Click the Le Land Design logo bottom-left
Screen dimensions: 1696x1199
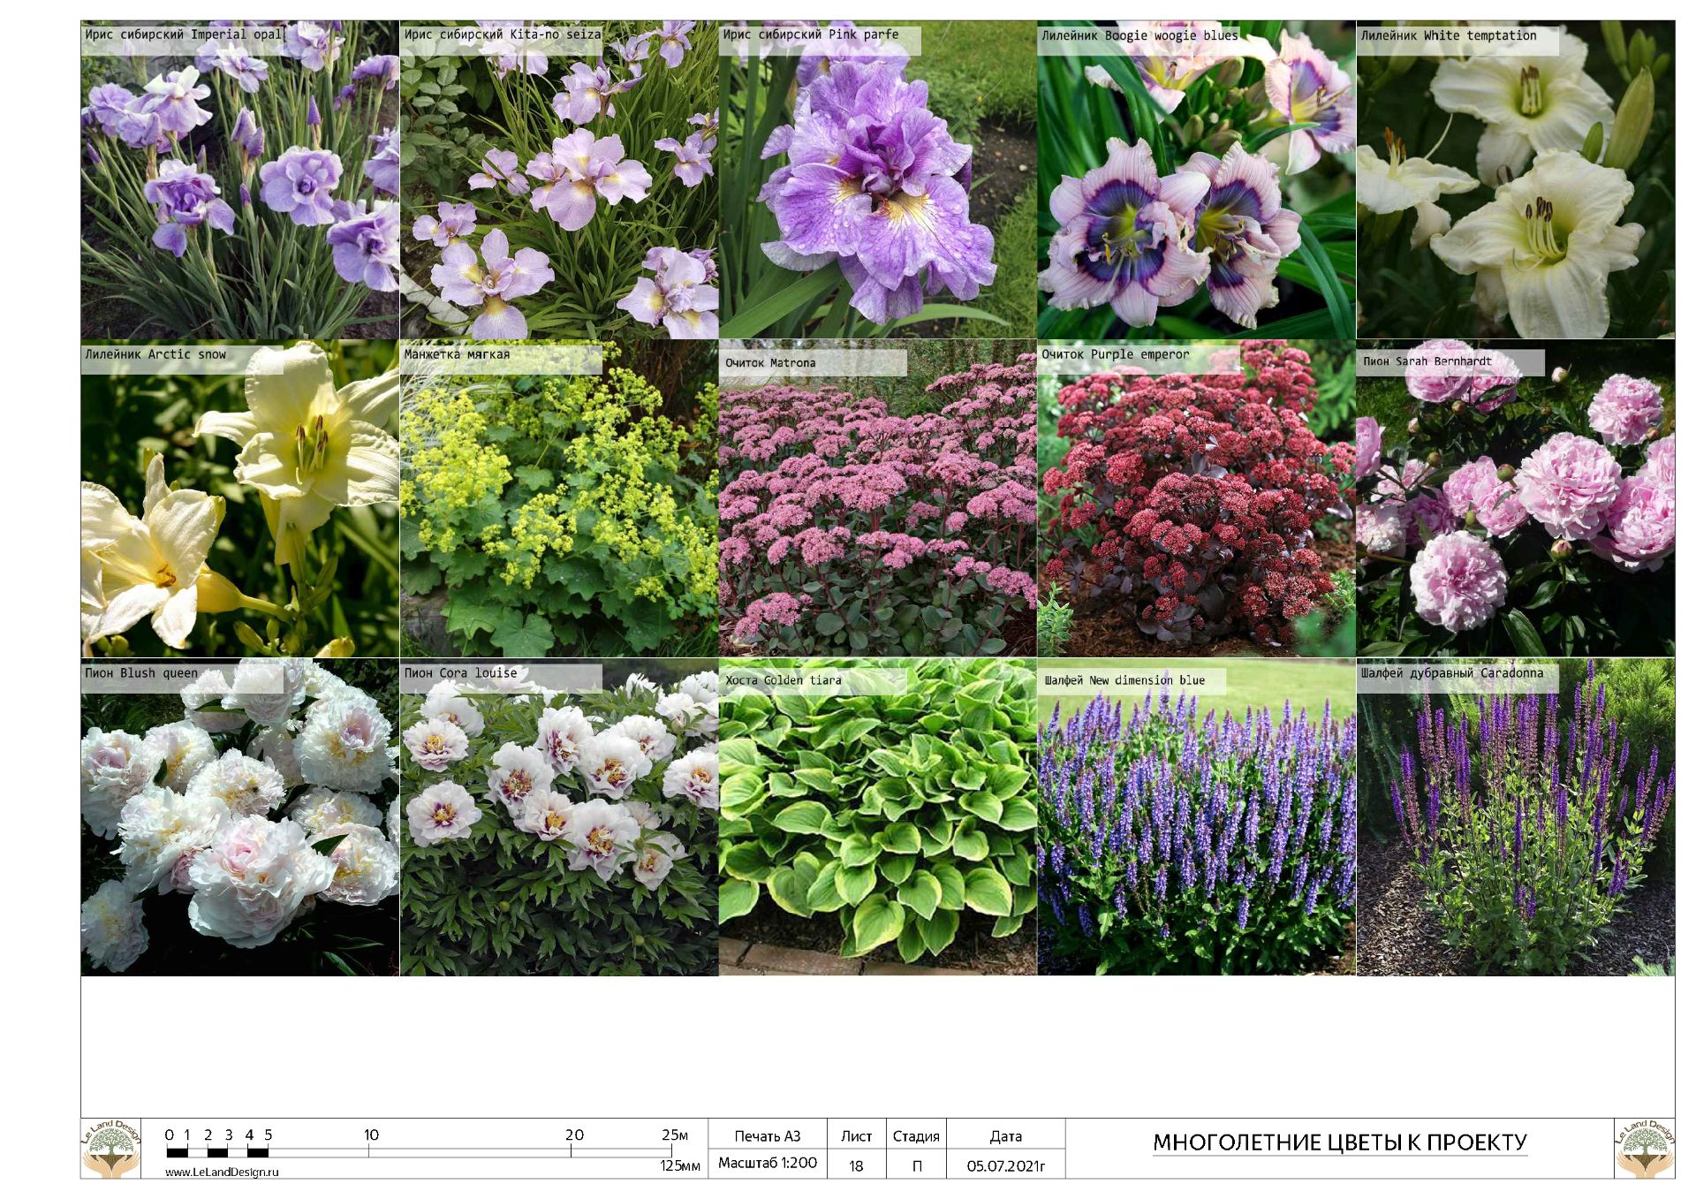111,1149
